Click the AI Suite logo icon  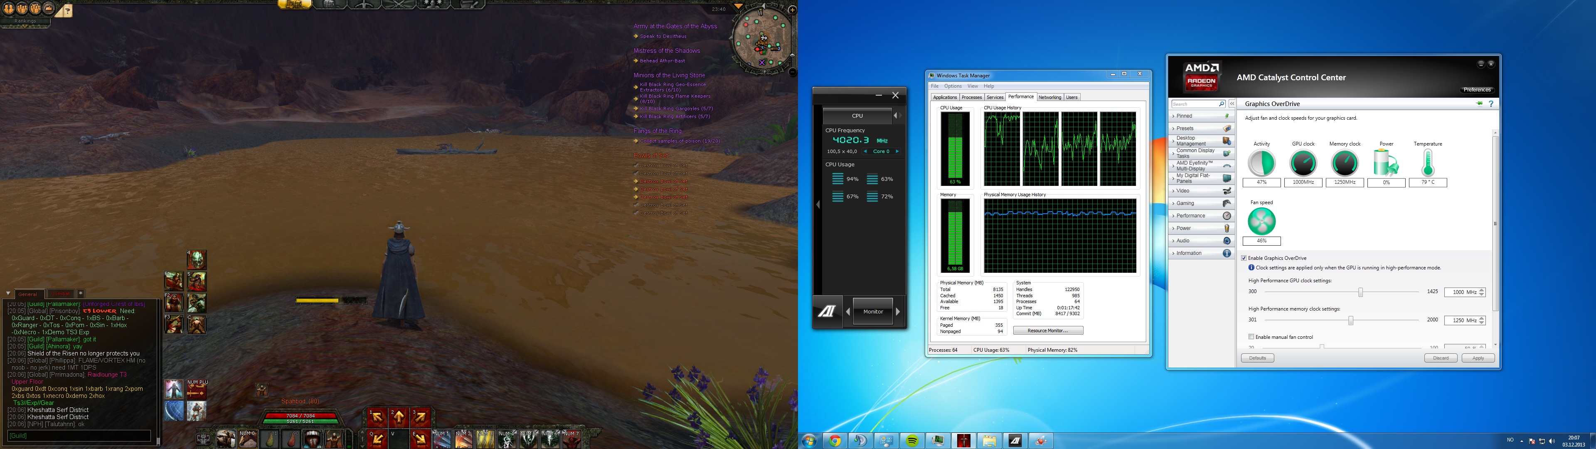(x=827, y=311)
